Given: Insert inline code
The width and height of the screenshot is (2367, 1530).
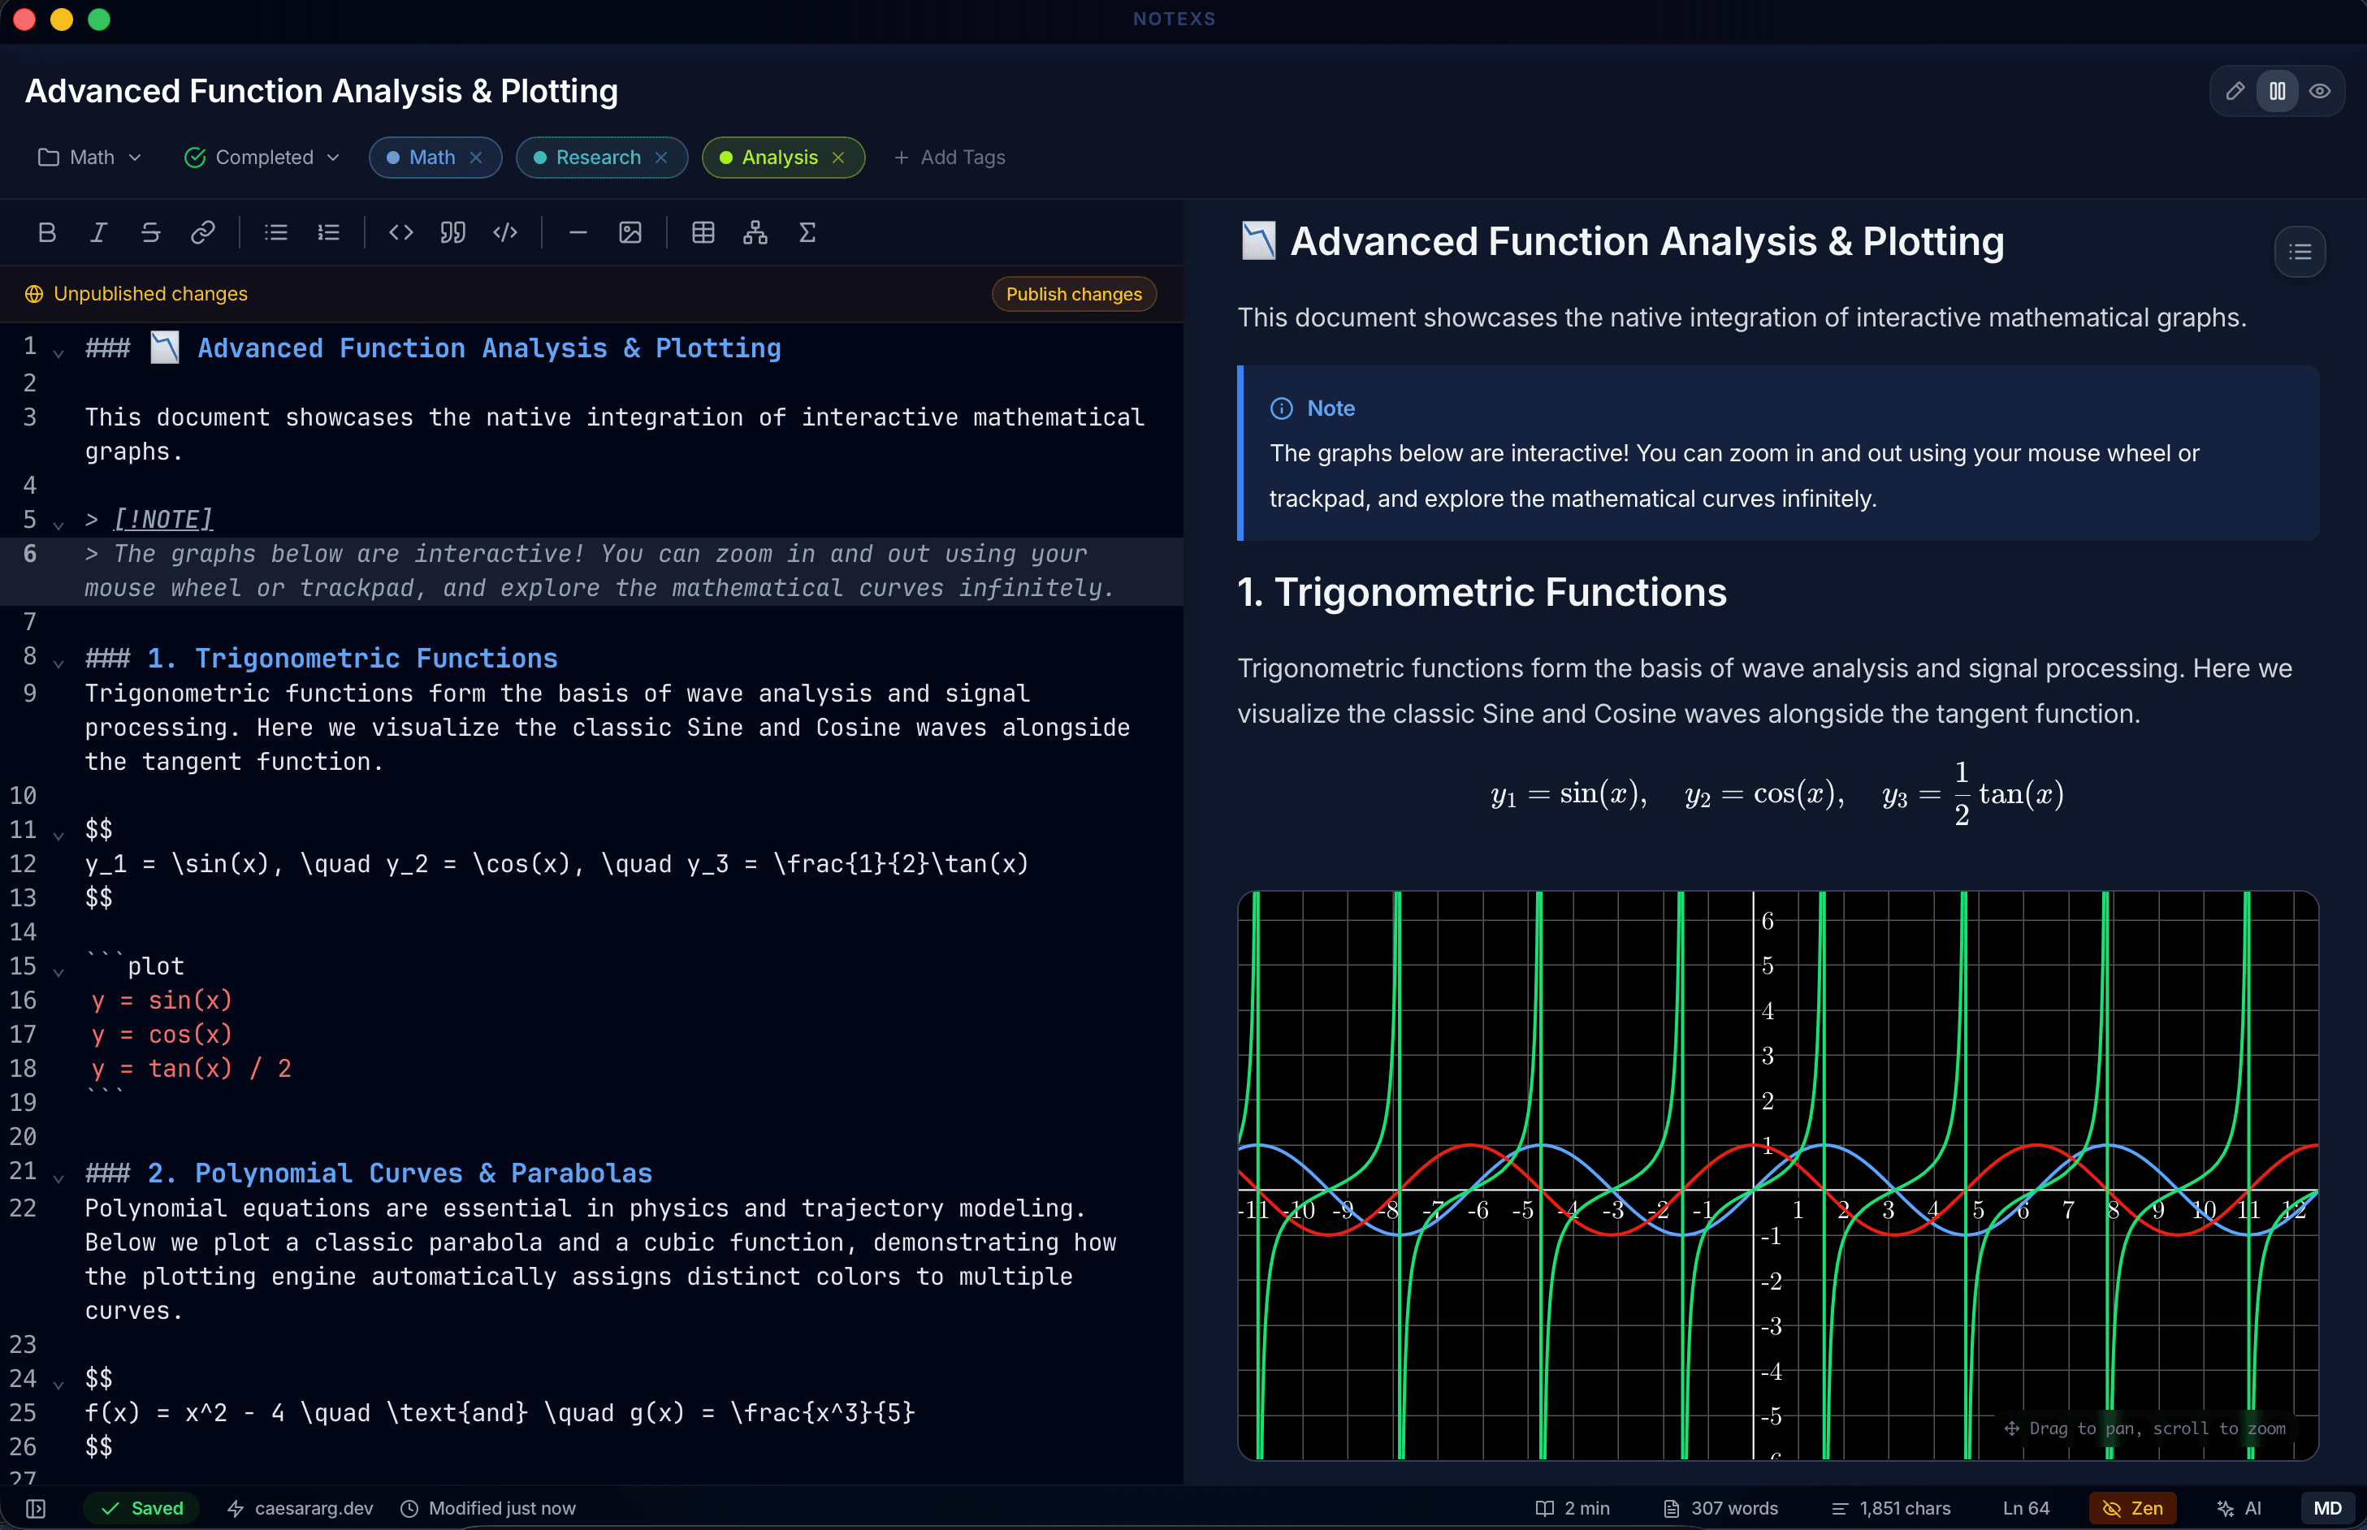Looking at the screenshot, I should [x=401, y=232].
